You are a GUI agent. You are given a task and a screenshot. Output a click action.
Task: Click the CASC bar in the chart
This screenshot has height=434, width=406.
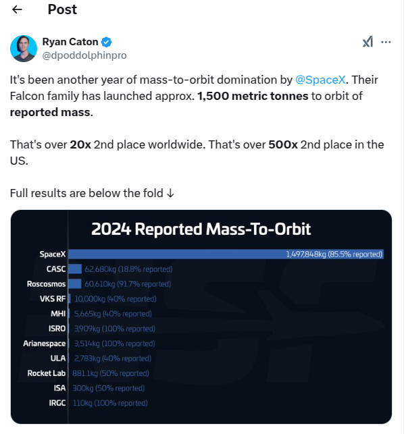point(75,269)
